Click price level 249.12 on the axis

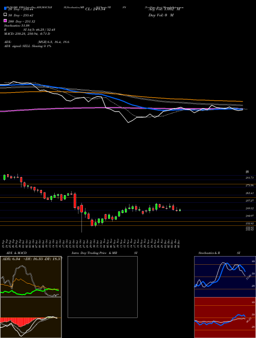pyautogui.click(x=250, y=208)
